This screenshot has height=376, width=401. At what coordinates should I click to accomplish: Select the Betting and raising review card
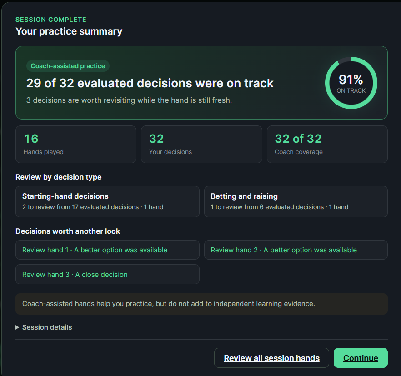[296, 201]
